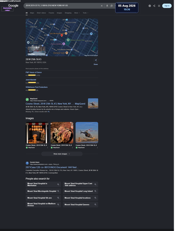This screenshot has width=176, height=231.
Task: Search Mount Sinai Hospital Upper East Side address
Action: pyautogui.click(x=80, y=184)
